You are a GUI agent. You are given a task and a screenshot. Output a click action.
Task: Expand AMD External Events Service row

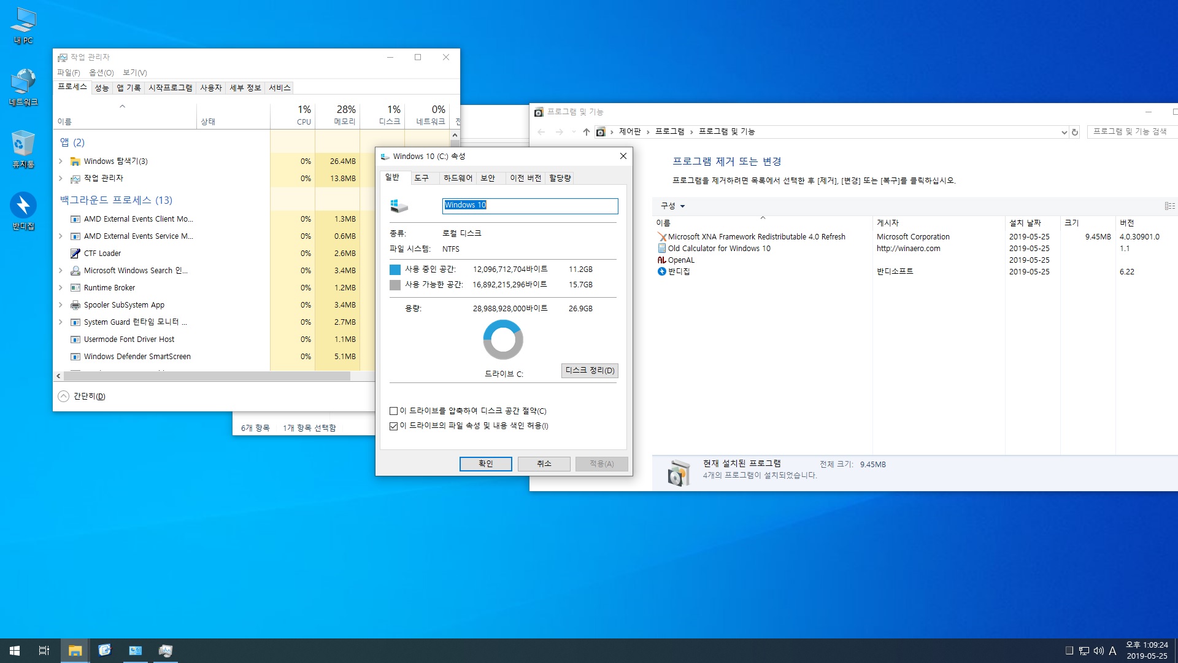click(x=61, y=236)
